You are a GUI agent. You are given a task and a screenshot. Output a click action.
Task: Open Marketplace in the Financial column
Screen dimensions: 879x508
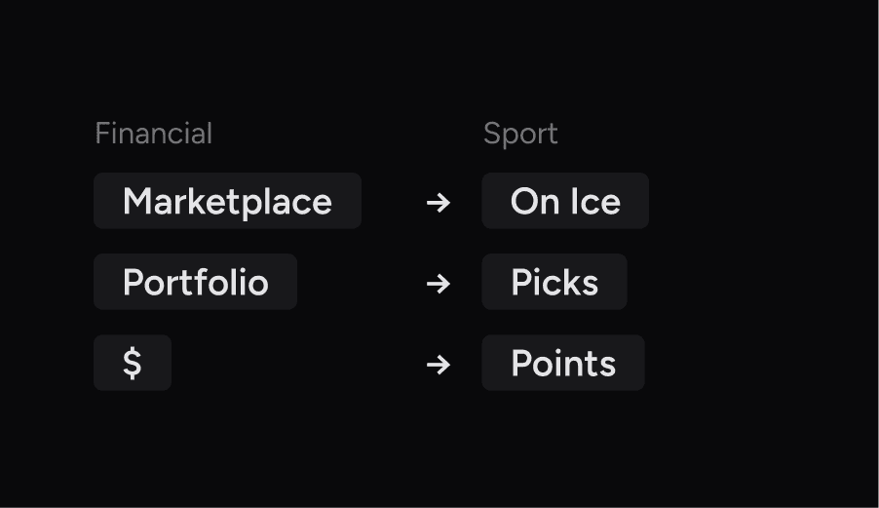[x=227, y=201]
